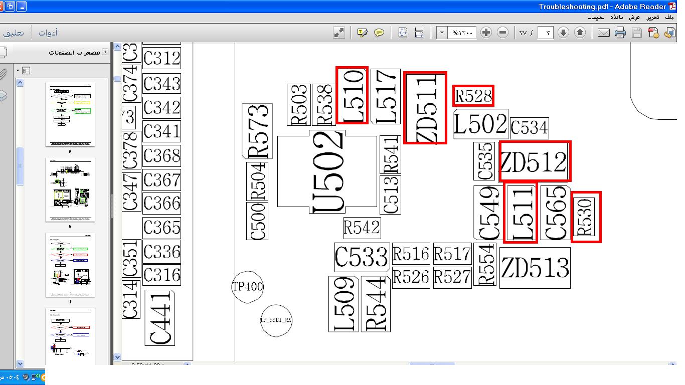Screen dimensions: 685x385
Task: Open the page thumbnails navigation icon
Action: [3, 52]
